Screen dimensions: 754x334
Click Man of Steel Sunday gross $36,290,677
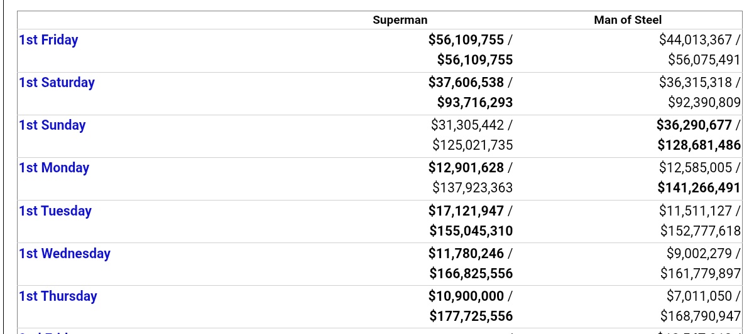pos(694,125)
